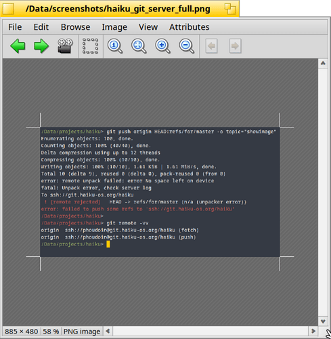Click the window zoom button in title tab
The width and height of the screenshot is (331, 339).
click(x=230, y=9)
